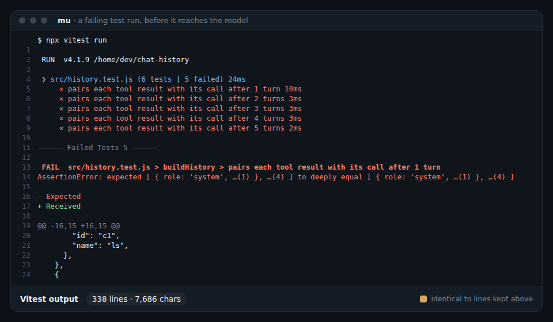Click the failed test 'after 3 turns 3ms'
Image resolution: width=553 pixels, height=322 pixels.
(180, 109)
